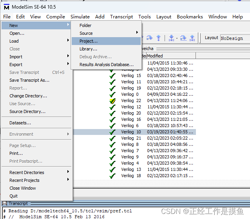Click the Step Out toolbar icon
250x219 pixels.
click(158, 38)
